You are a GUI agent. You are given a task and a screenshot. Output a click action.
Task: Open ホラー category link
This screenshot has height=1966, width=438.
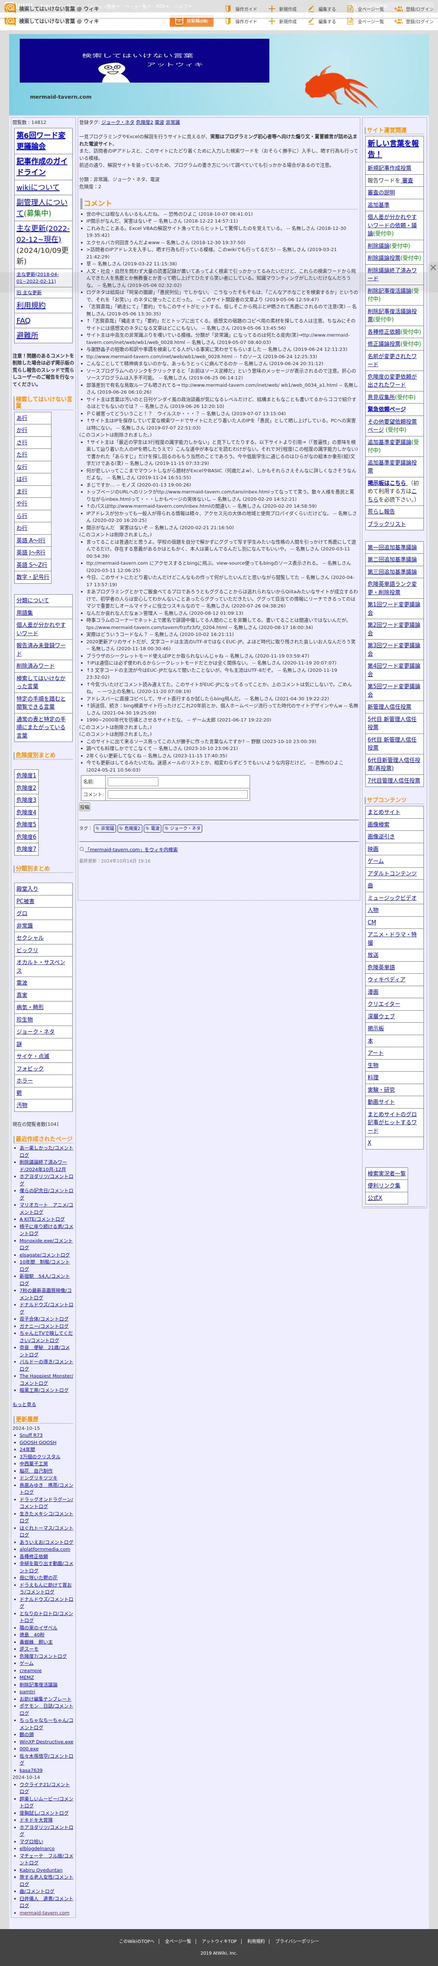coord(25,1081)
